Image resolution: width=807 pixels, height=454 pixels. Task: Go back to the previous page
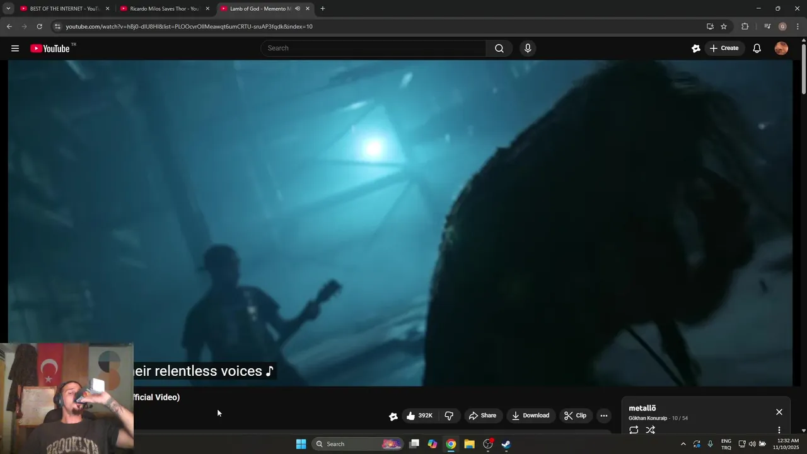(9, 26)
